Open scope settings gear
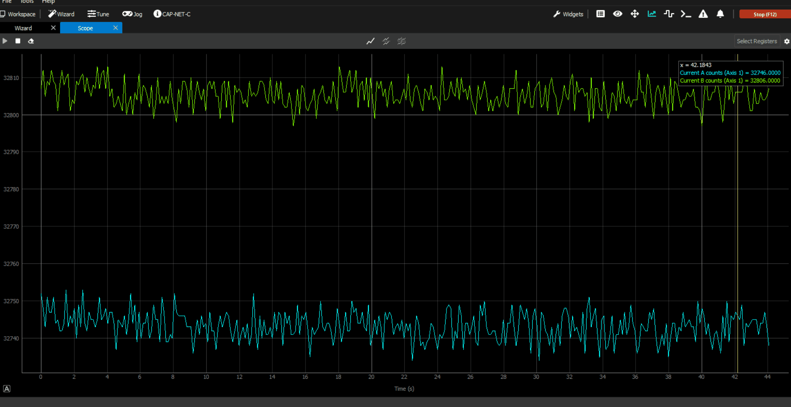Image resolution: width=791 pixels, height=407 pixels. (x=786, y=41)
